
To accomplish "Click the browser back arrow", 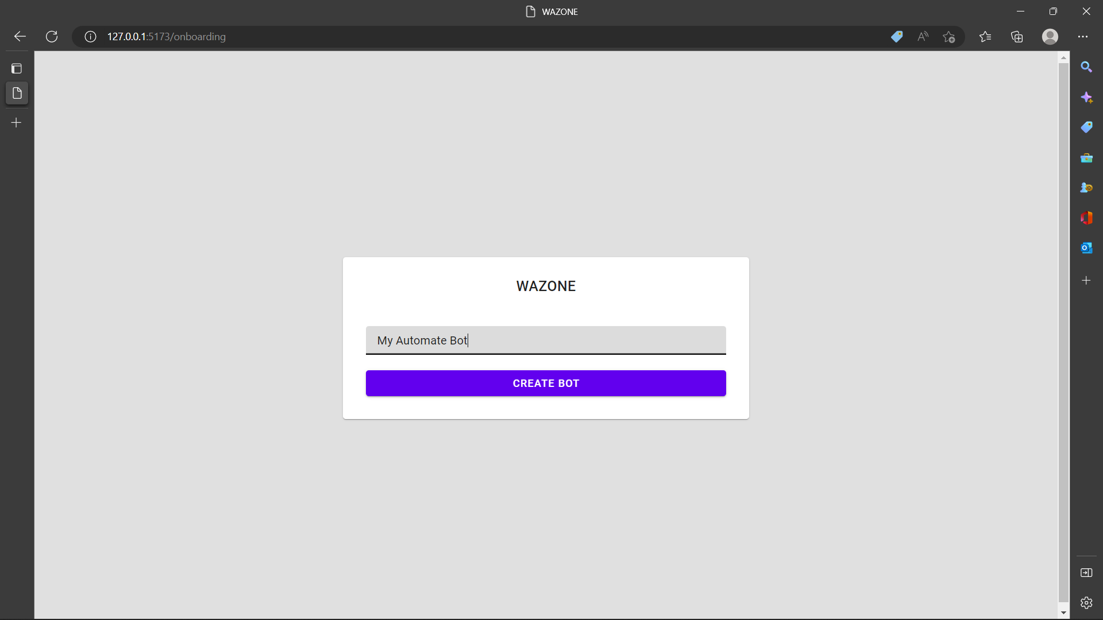I will click(20, 37).
